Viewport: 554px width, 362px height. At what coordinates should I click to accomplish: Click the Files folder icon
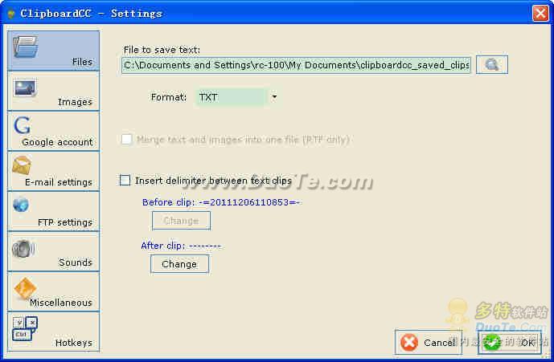coord(26,47)
